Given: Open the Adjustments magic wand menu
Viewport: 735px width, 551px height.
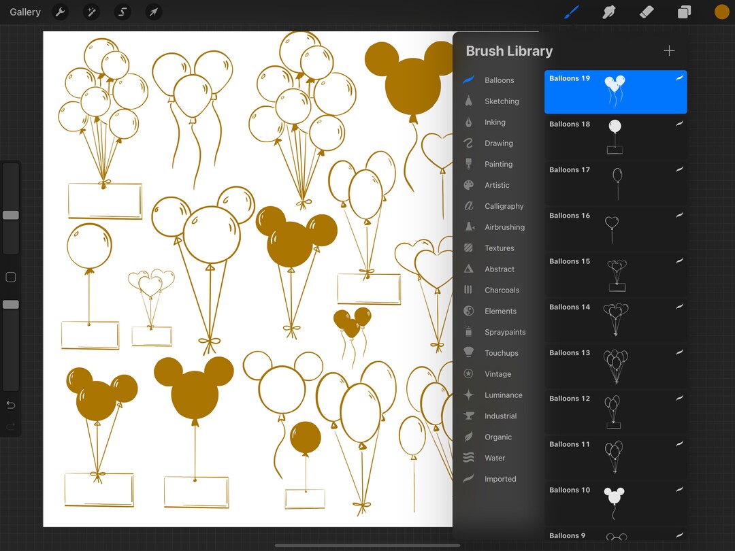Looking at the screenshot, I should [91, 12].
